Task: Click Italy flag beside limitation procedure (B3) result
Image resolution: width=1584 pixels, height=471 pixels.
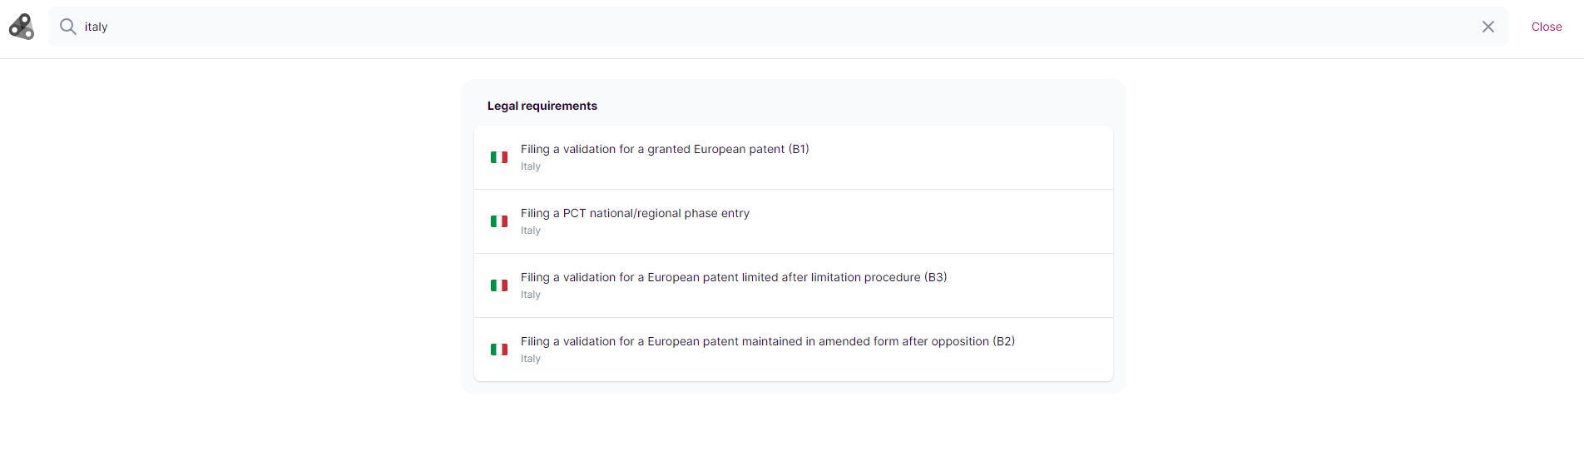Action: tap(499, 285)
